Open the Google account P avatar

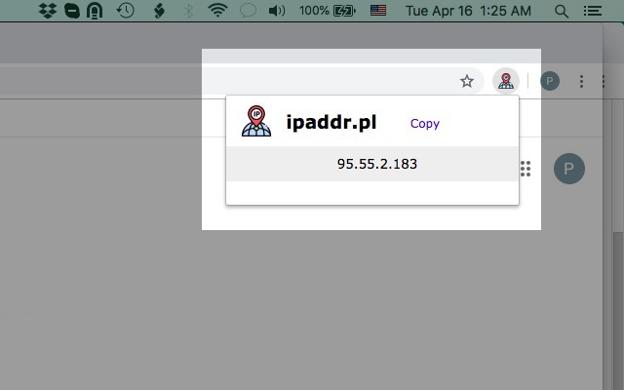[x=569, y=169]
